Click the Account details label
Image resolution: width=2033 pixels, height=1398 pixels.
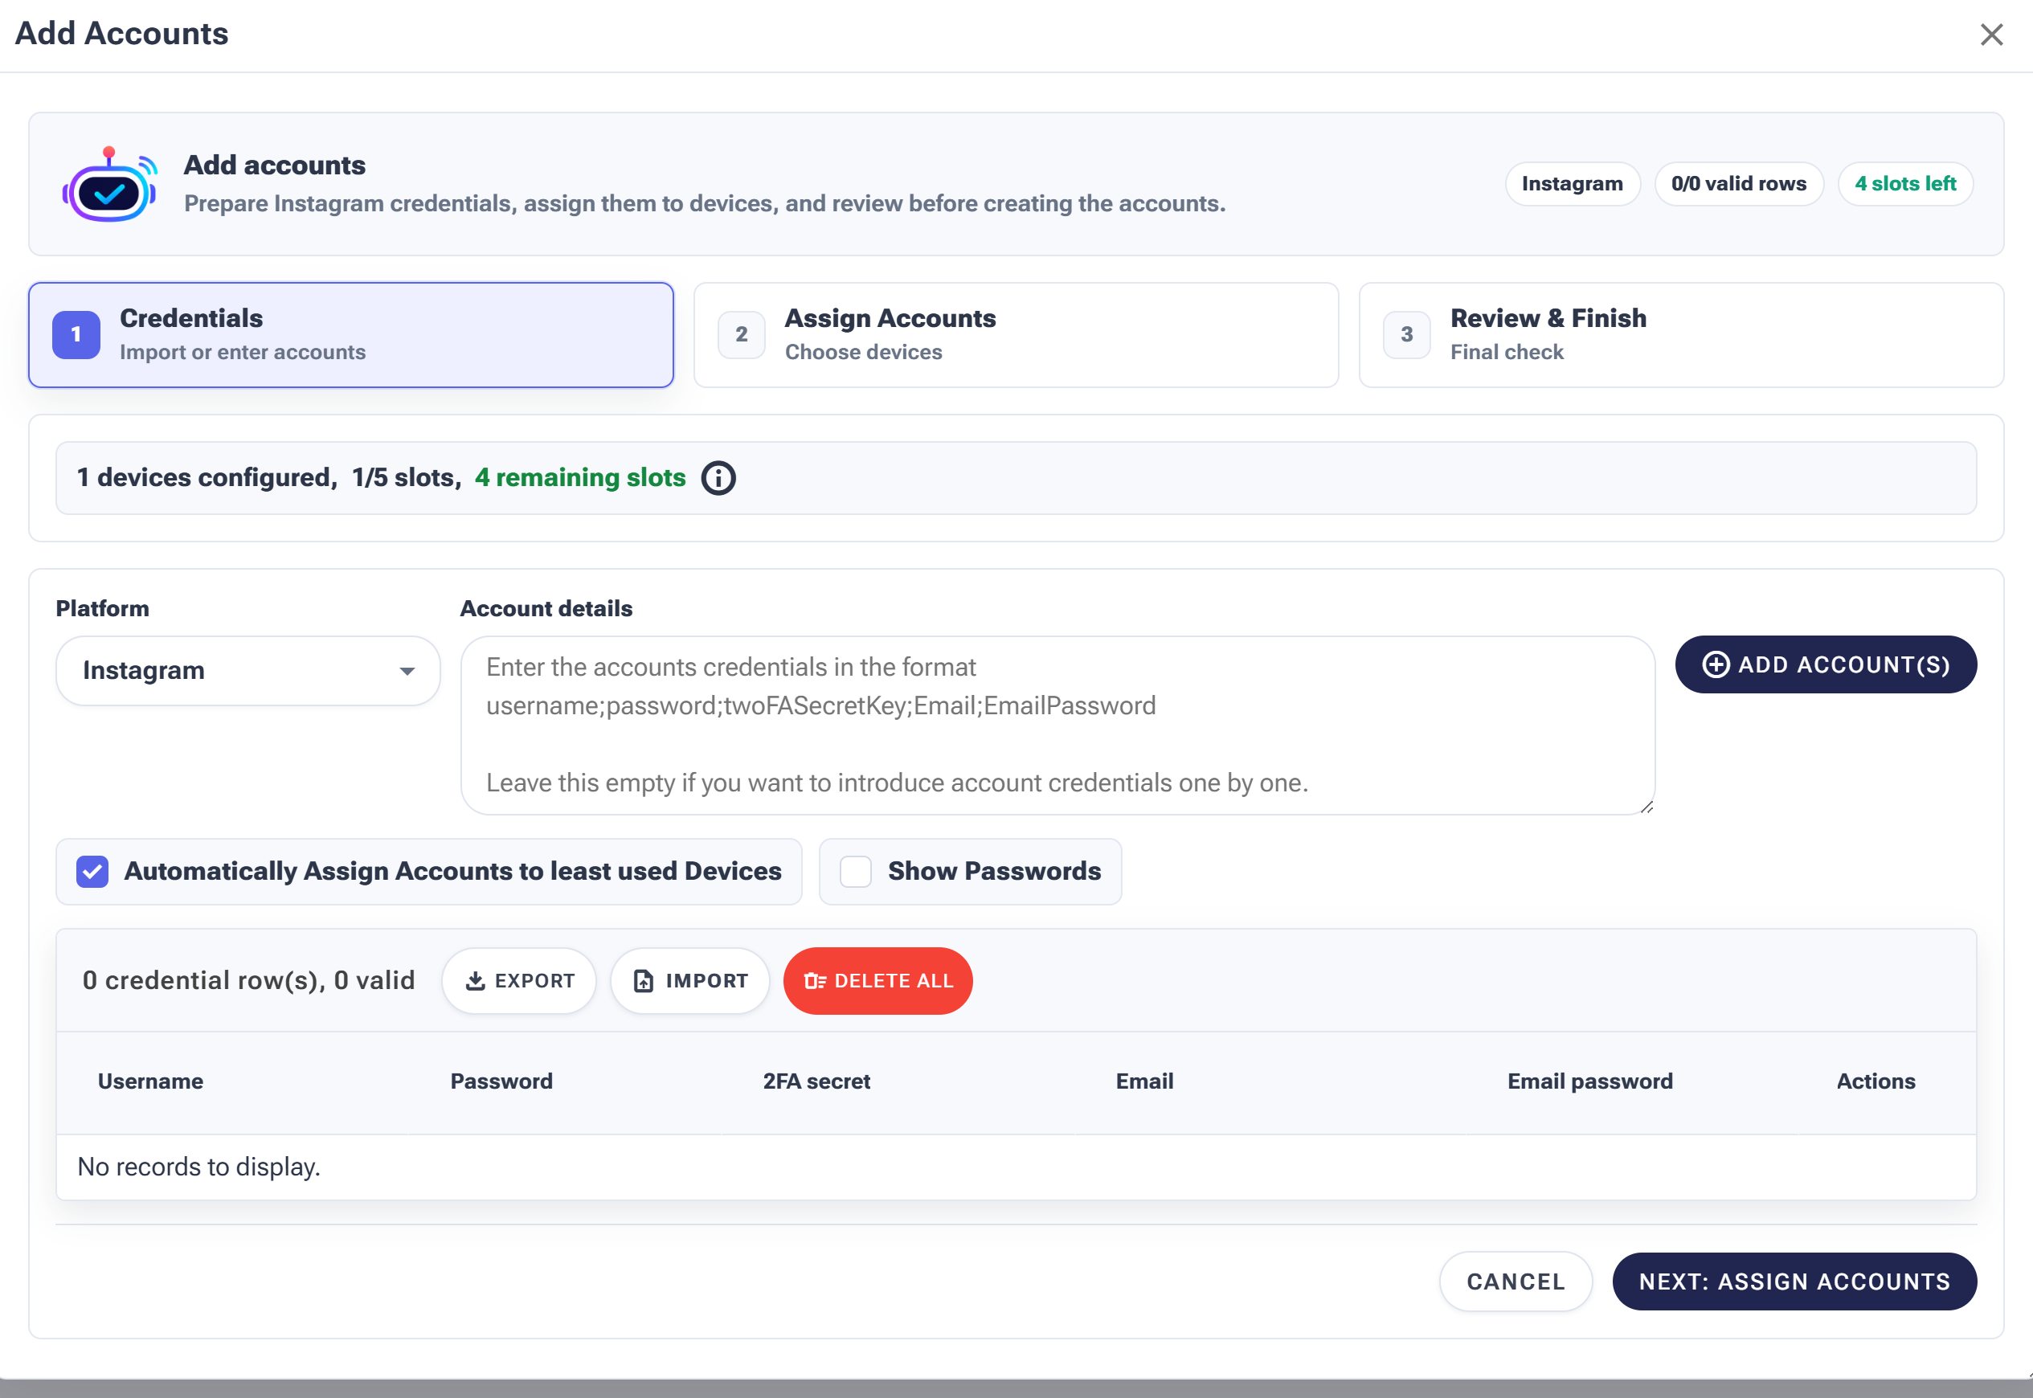[546, 609]
